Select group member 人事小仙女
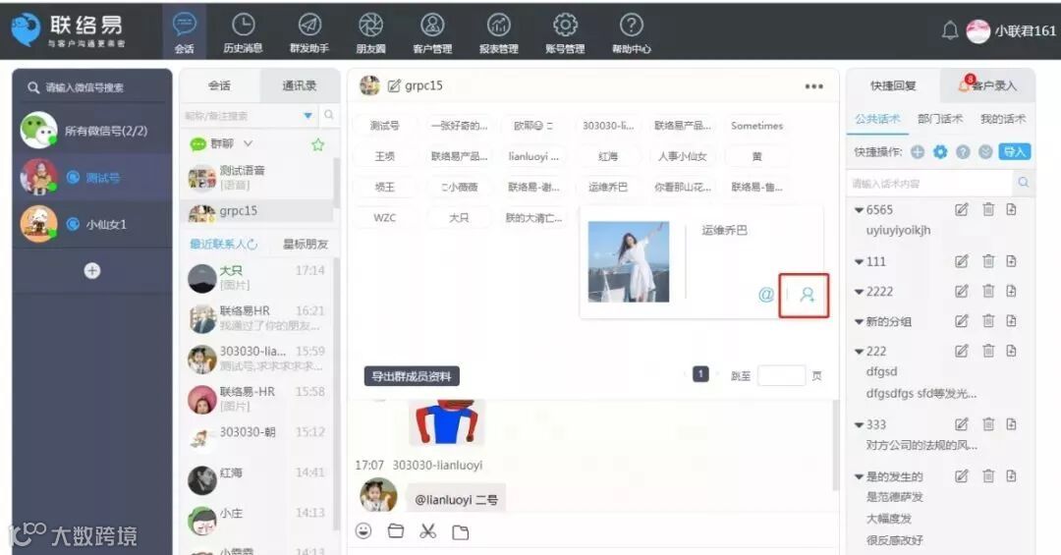 tap(682, 156)
